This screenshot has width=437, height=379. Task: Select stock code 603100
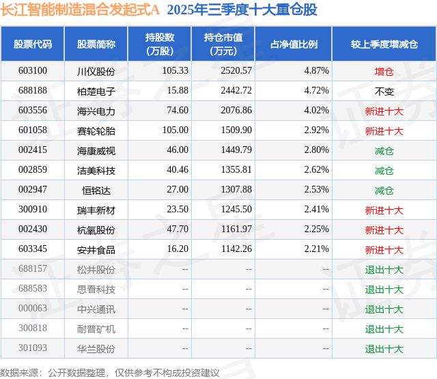pos(33,70)
